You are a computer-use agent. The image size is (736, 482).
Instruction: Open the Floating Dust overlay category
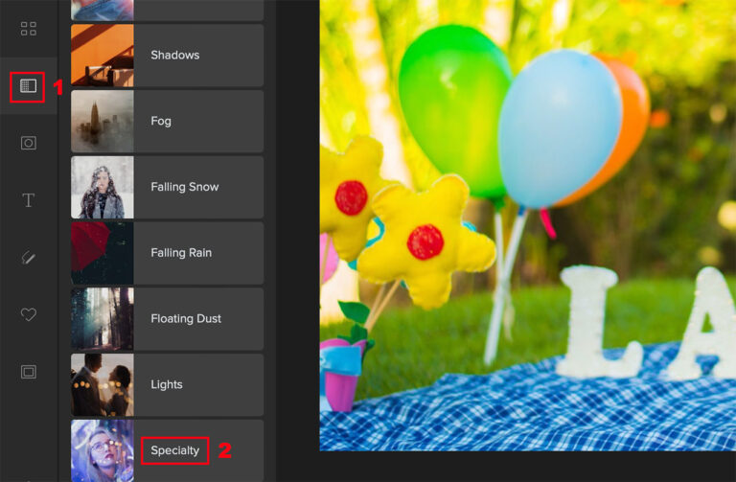(x=167, y=319)
